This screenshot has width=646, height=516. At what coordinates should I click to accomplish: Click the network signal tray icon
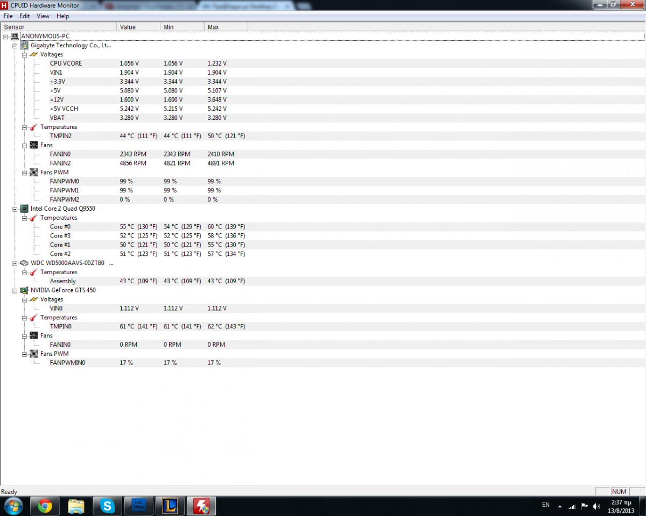pos(572,506)
